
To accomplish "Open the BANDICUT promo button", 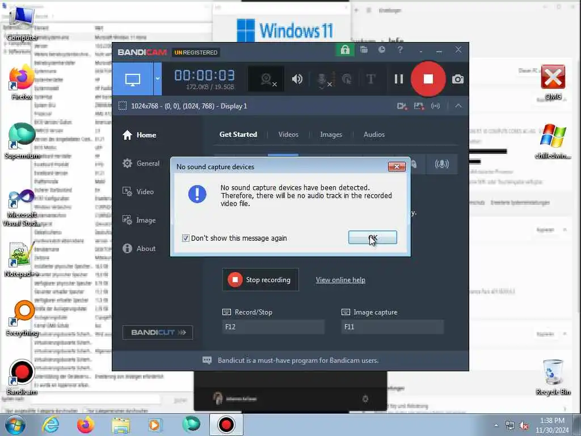I will pyautogui.click(x=158, y=332).
